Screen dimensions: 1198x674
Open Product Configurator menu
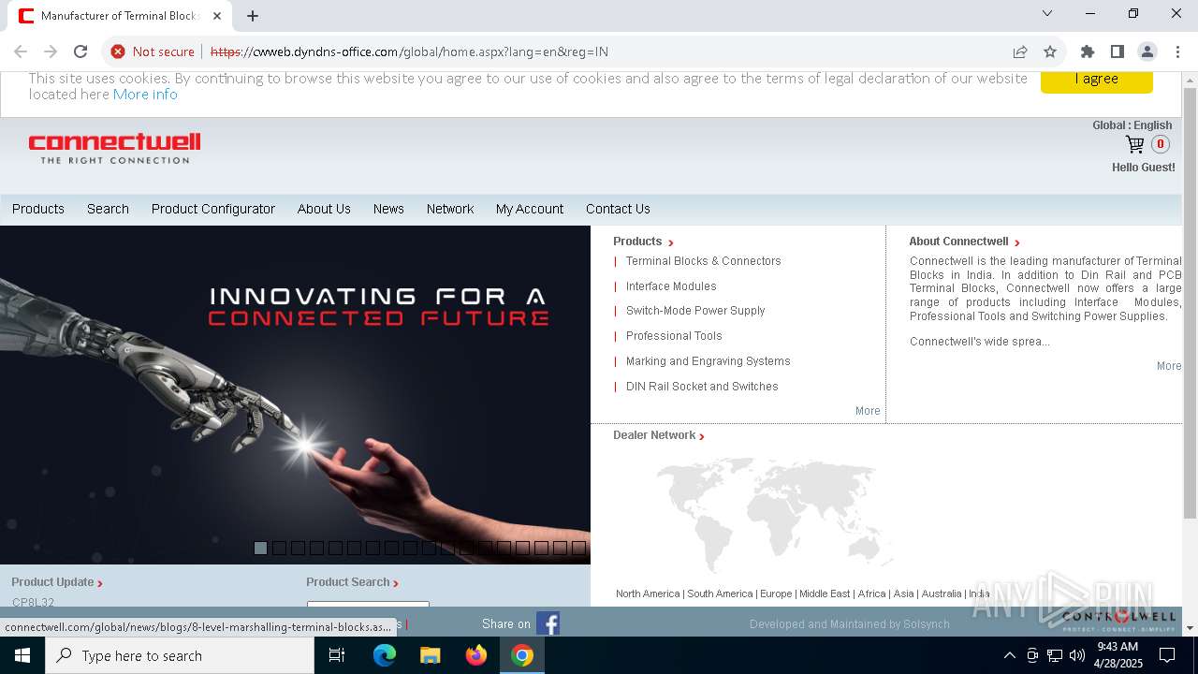point(213,209)
